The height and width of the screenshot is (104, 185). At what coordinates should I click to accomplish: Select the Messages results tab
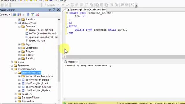[71, 62]
